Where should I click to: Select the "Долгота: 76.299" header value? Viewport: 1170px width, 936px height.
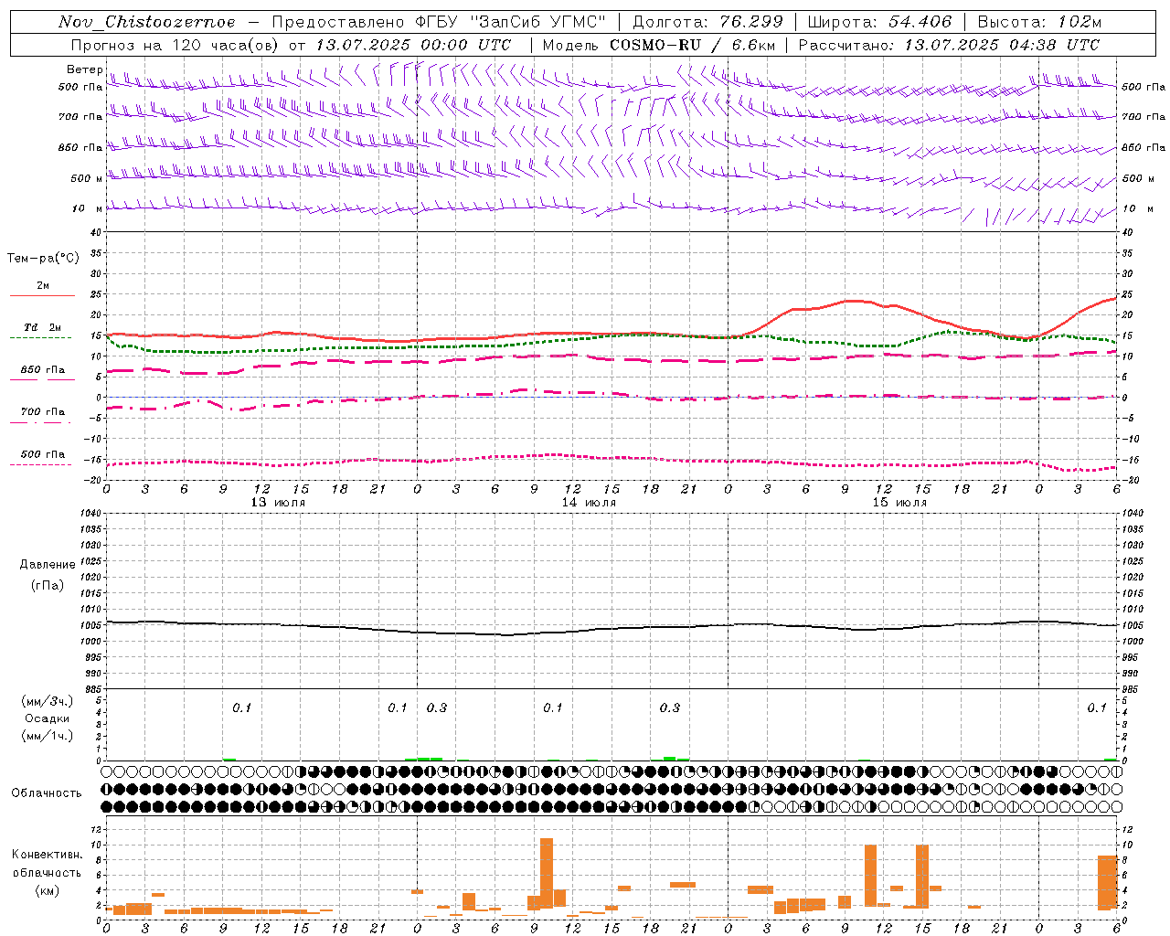[707, 22]
